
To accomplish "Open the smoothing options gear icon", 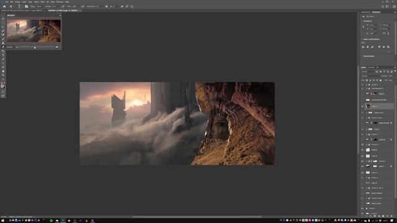I will tap(107, 6).
